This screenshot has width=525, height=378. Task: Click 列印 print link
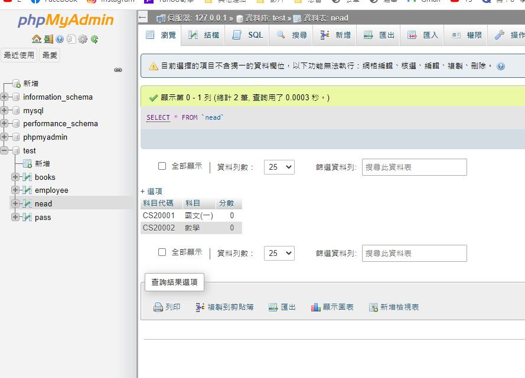pyautogui.click(x=167, y=307)
